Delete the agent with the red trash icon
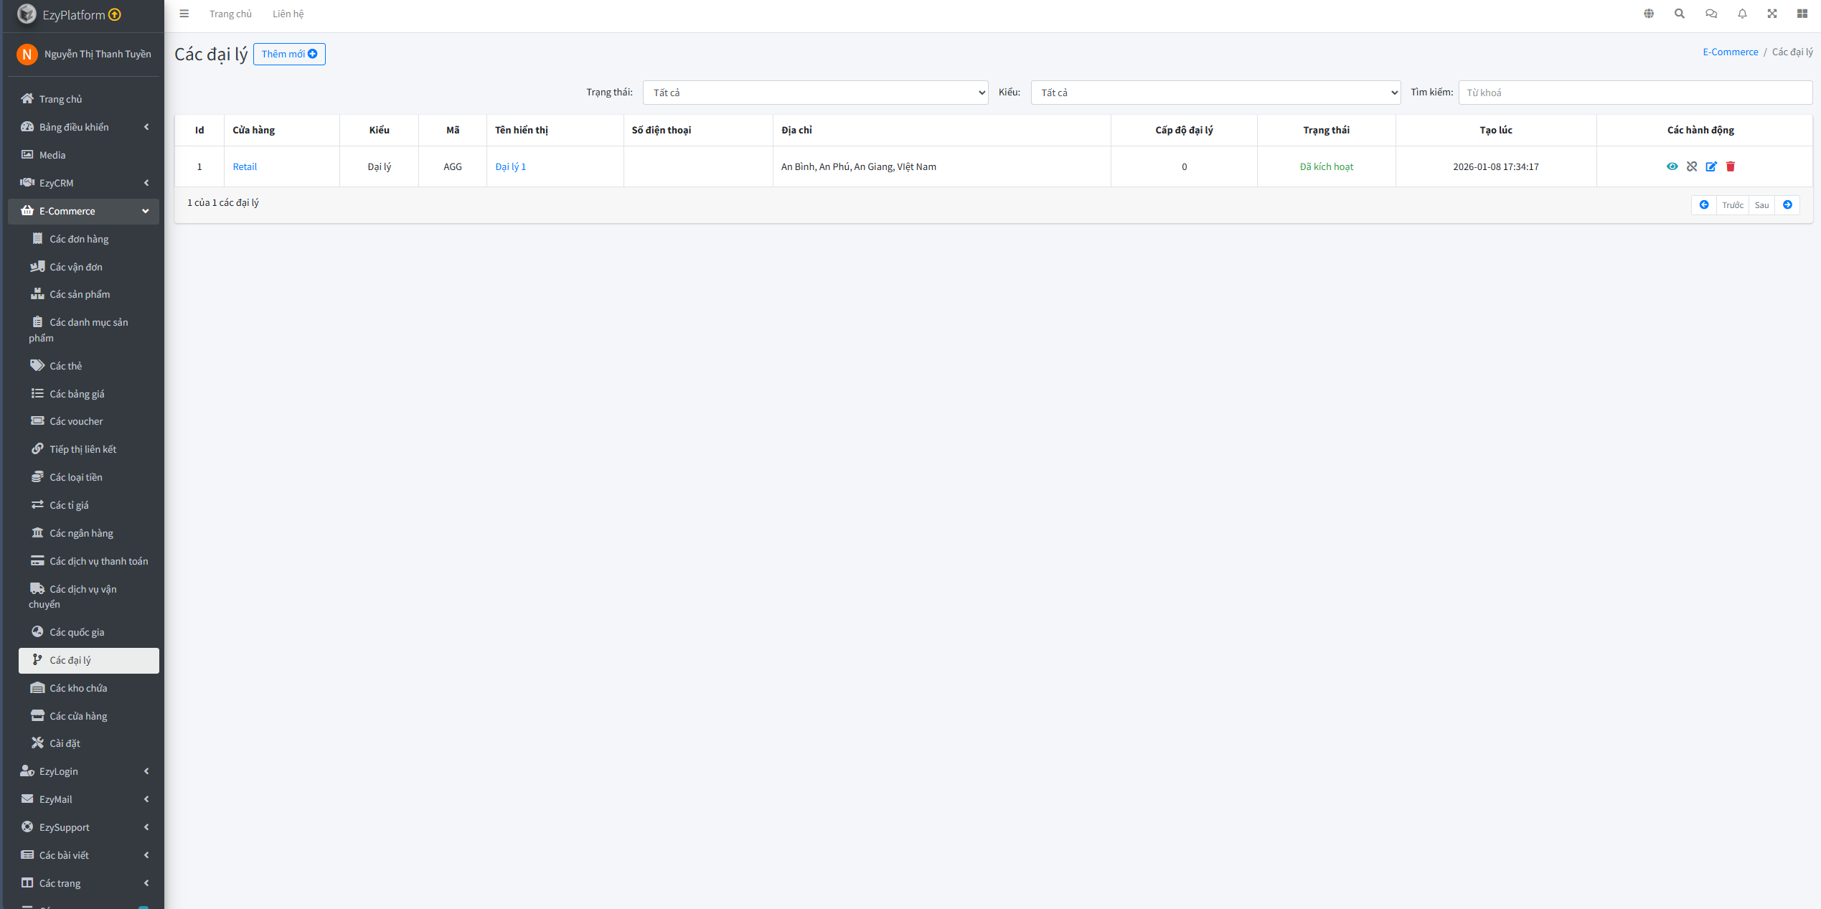The image size is (1821, 909). [1731, 166]
